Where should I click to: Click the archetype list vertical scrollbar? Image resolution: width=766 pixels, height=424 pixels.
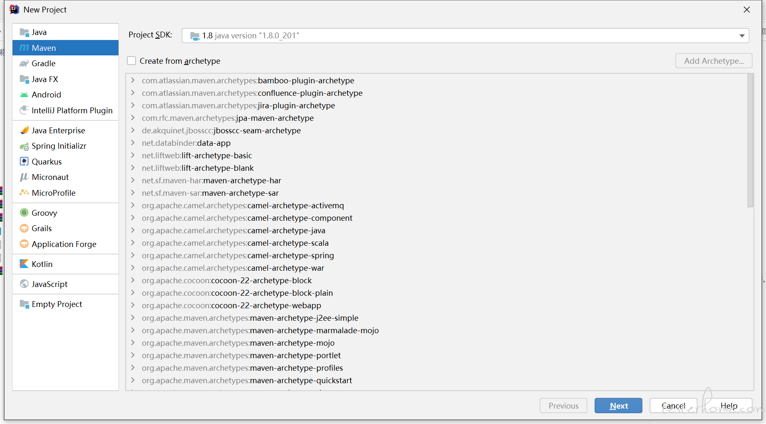(x=750, y=140)
